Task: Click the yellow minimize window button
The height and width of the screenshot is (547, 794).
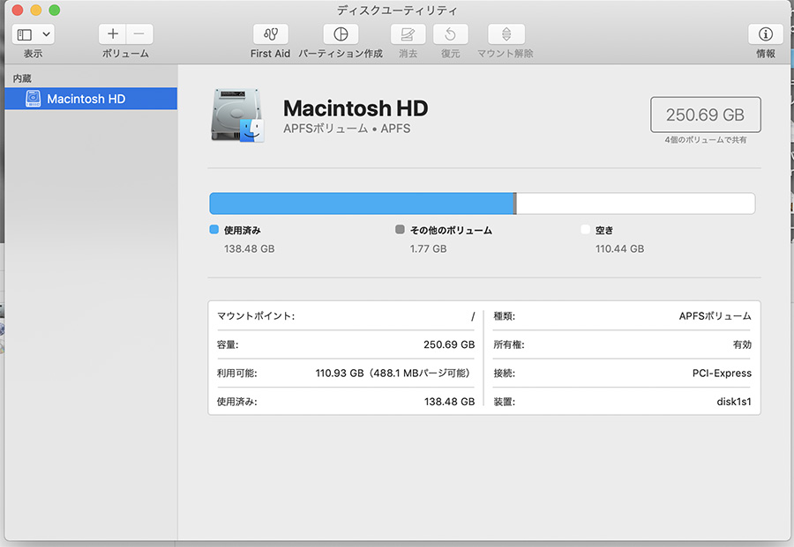Action: pyautogui.click(x=36, y=10)
